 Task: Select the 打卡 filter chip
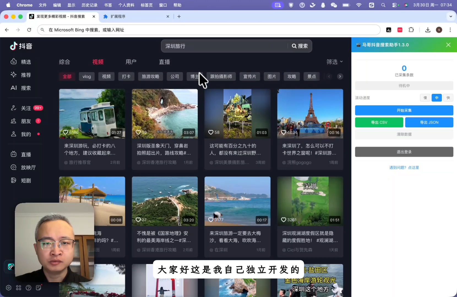126,76
